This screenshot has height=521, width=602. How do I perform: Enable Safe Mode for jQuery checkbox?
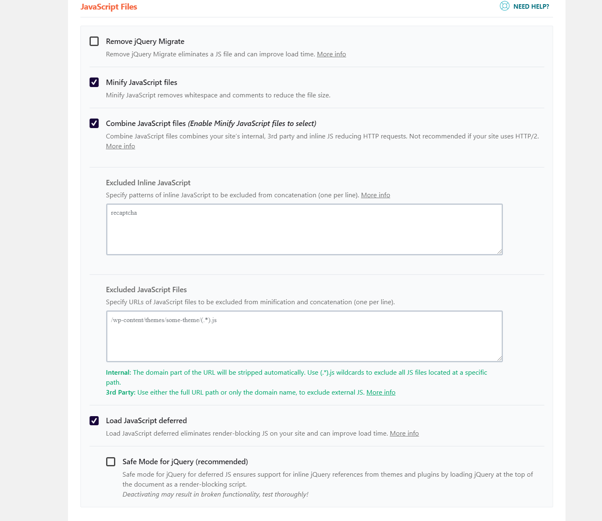tap(111, 462)
